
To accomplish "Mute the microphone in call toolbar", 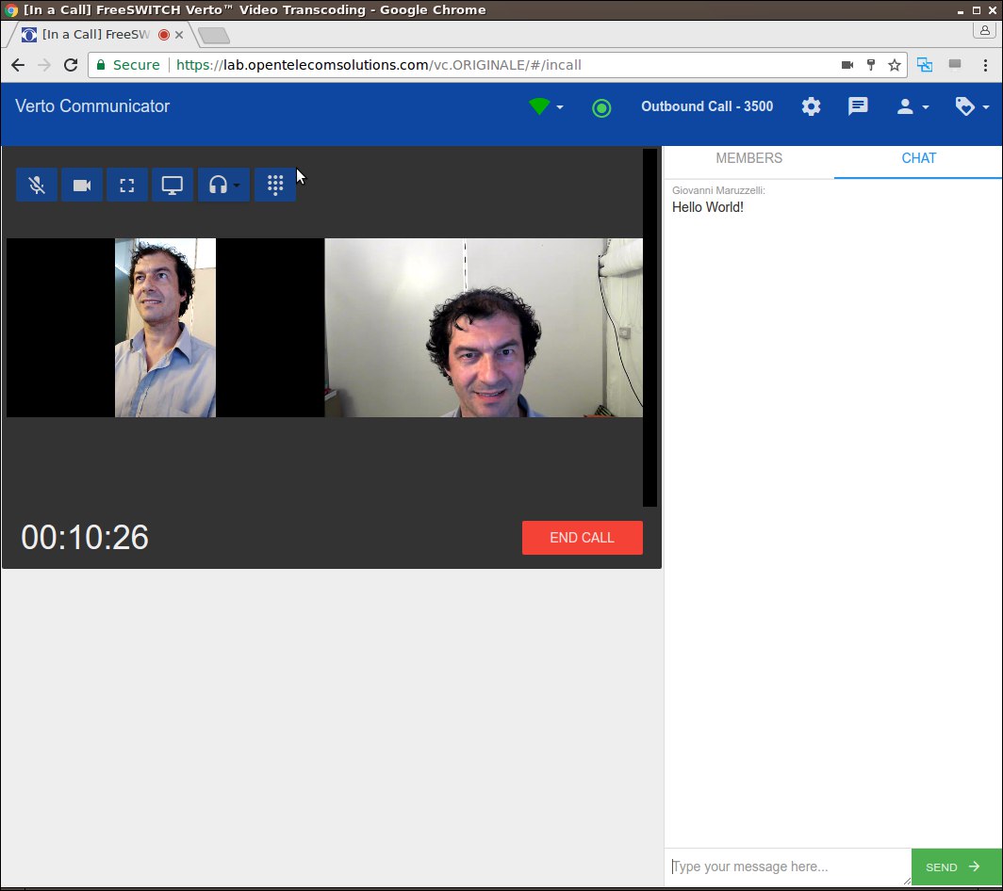I will coord(37,186).
